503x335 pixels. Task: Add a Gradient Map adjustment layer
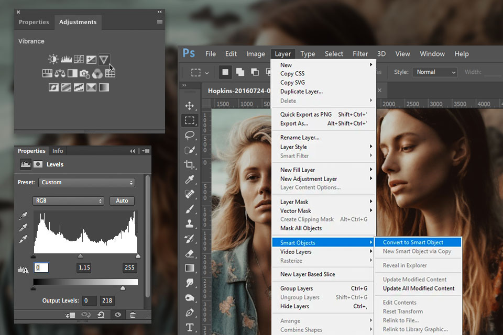104,87
